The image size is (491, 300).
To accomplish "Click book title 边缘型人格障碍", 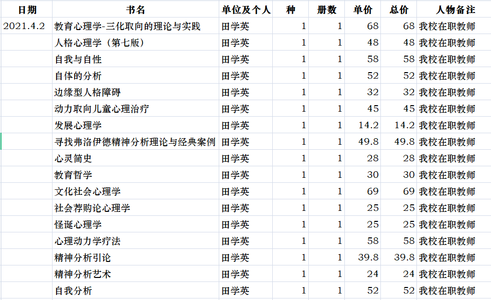I will click(x=136, y=92).
